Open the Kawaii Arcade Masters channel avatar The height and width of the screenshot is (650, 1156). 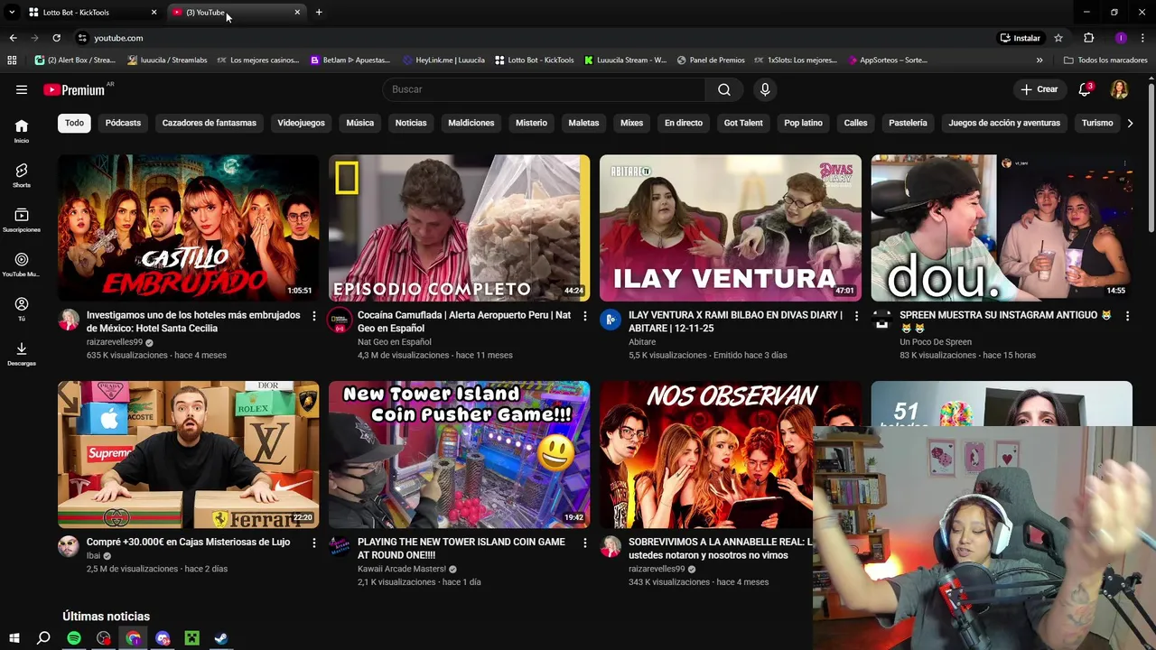coord(340,546)
